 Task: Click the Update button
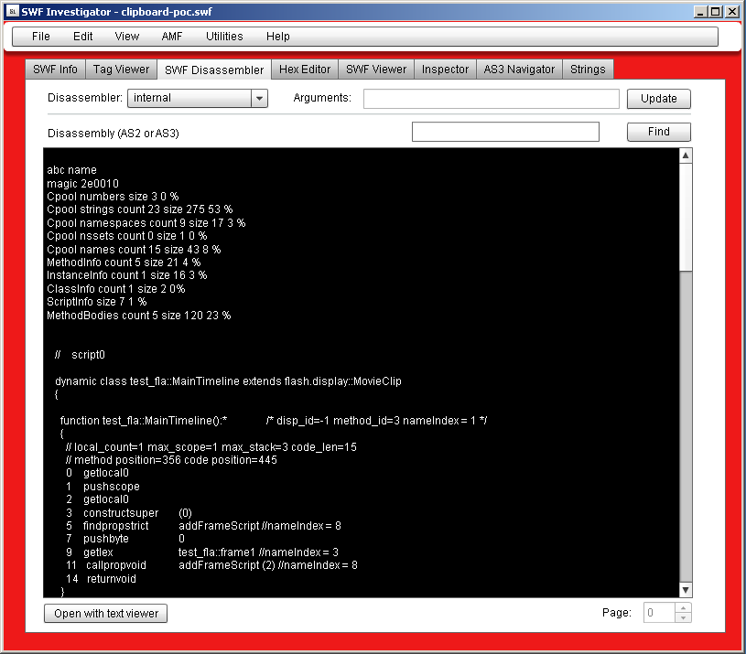[658, 99]
